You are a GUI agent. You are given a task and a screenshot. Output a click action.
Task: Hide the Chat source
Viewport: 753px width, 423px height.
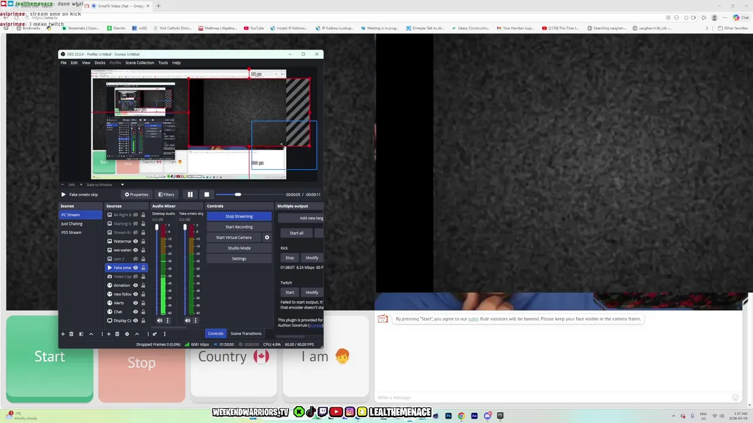pyautogui.click(x=135, y=312)
